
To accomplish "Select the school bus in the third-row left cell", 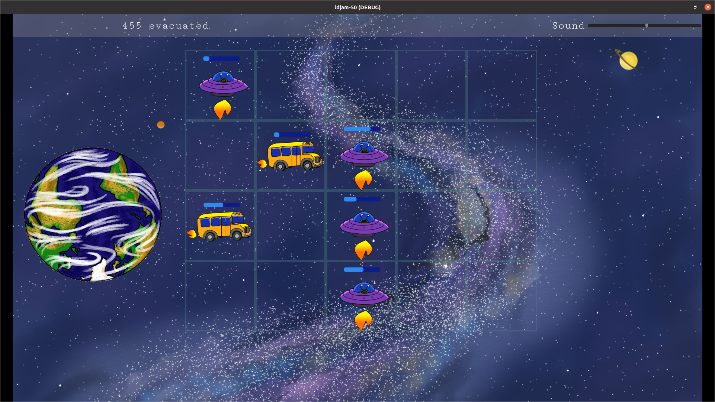I will pyautogui.click(x=224, y=226).
